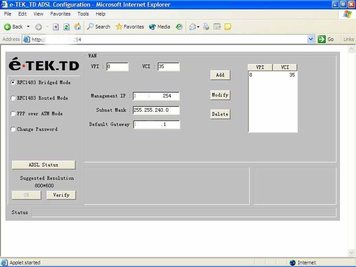Click the Delete button
356x267 pixels.
(220, 114)
